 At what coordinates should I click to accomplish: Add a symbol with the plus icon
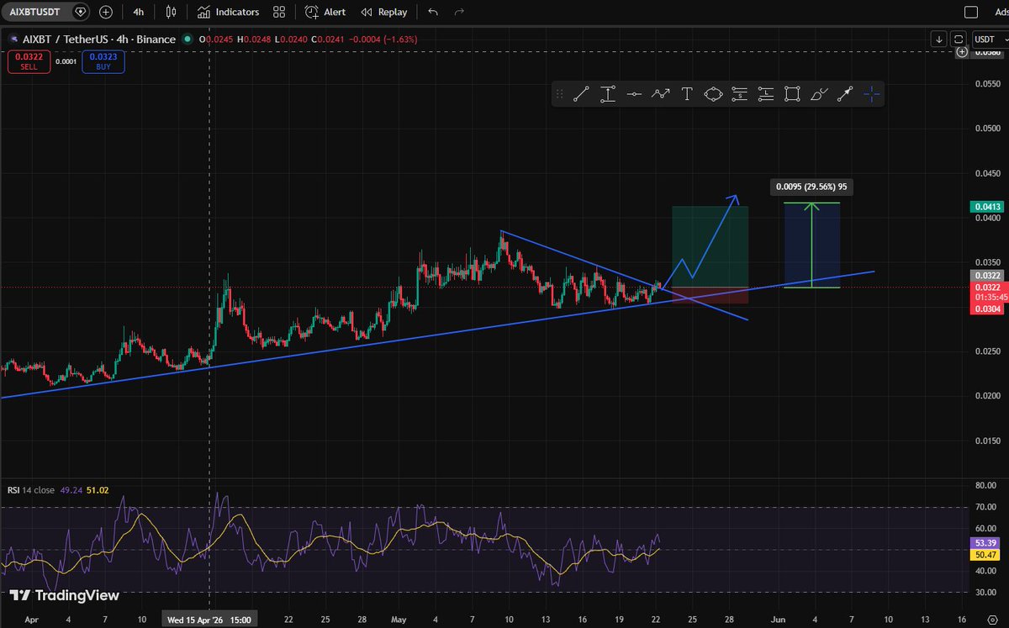106,13
